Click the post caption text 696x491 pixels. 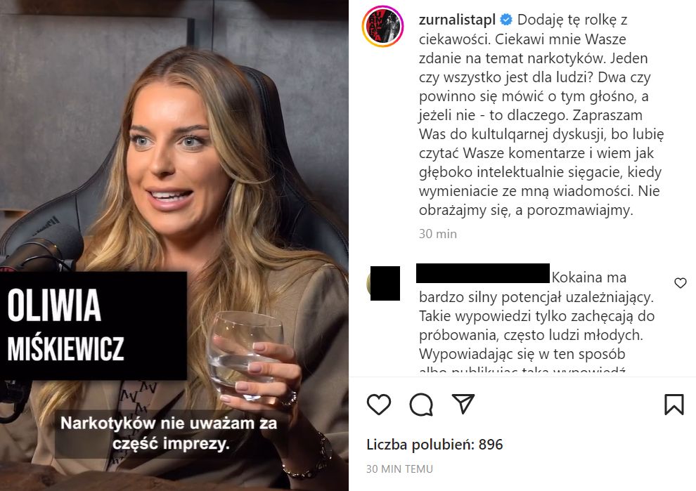pos(541,115)
